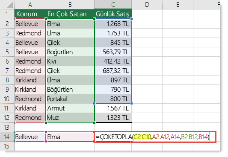Select cell with 845 TL
This screenshot has width=228, height=157.
pos(113,43)
